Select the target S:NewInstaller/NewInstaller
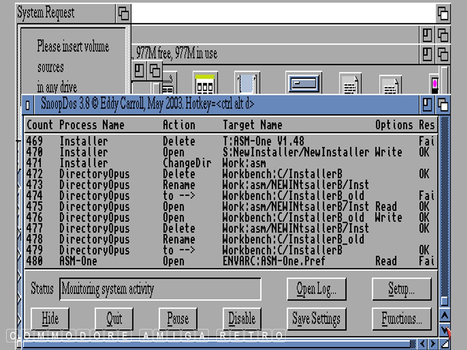Viewport: 467px width, 350px height. tap(296, 152)
